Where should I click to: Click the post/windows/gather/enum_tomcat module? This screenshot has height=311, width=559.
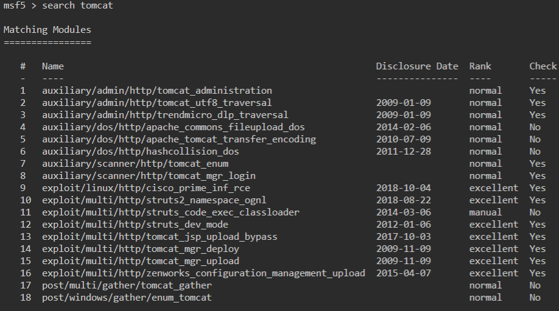point(127,298)
